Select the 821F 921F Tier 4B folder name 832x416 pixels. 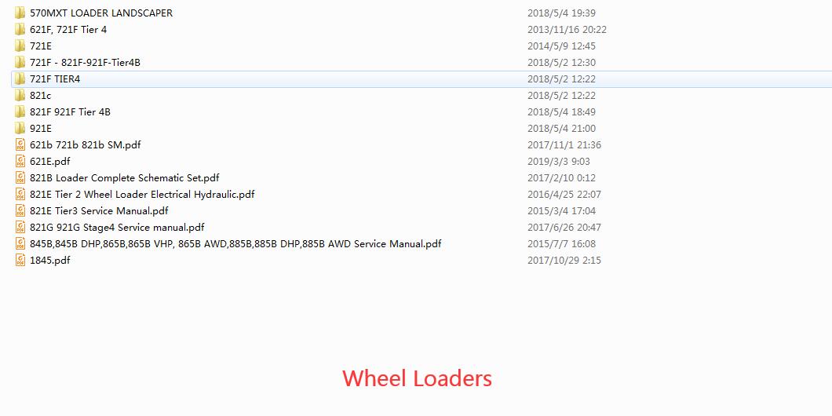pos(70,111)
